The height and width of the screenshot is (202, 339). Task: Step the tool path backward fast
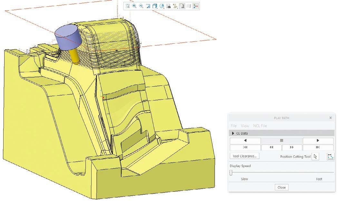(x=271, y=147)
